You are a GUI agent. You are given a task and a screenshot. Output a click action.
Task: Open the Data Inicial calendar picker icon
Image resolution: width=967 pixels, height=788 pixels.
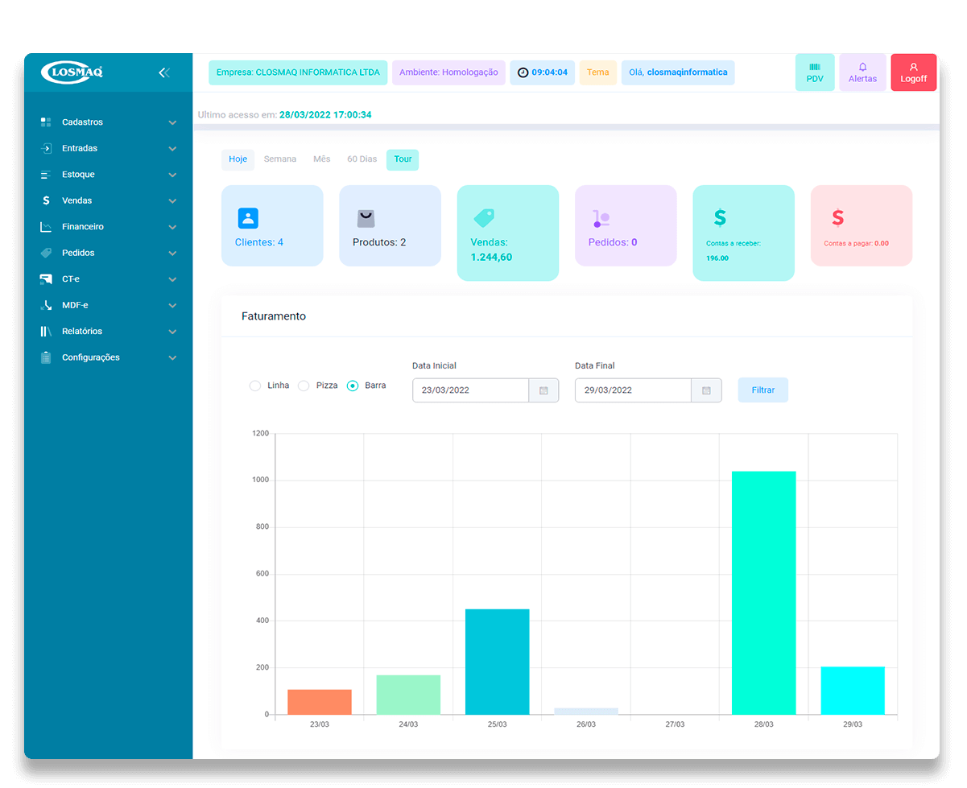543,390
